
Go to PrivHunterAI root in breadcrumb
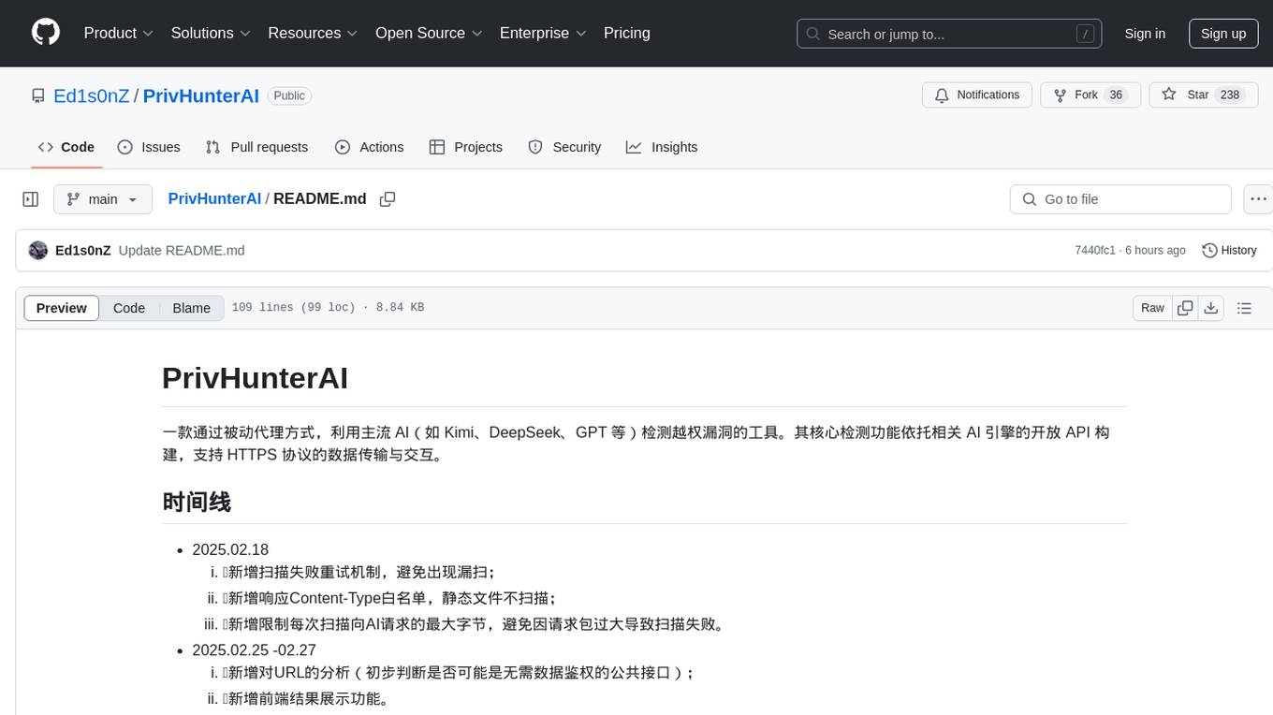[214, 199]
